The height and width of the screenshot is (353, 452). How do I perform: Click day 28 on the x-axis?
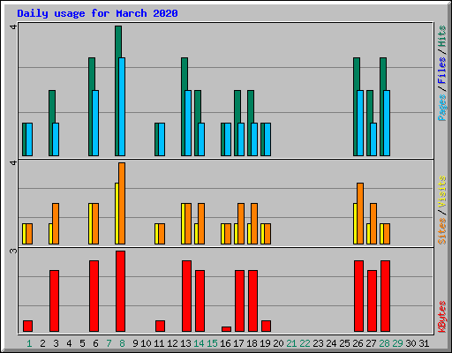coord(384,343)
